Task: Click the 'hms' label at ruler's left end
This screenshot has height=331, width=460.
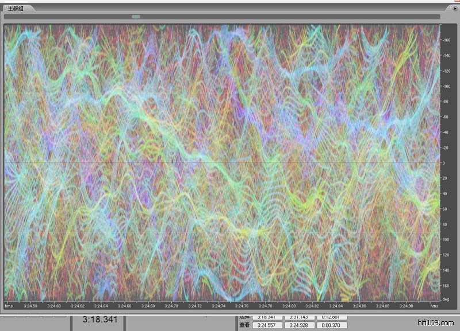Action: 9,306
